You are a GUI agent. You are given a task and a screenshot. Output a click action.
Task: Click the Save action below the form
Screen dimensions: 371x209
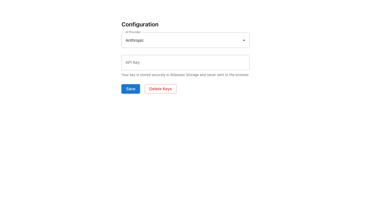(130, 89)
